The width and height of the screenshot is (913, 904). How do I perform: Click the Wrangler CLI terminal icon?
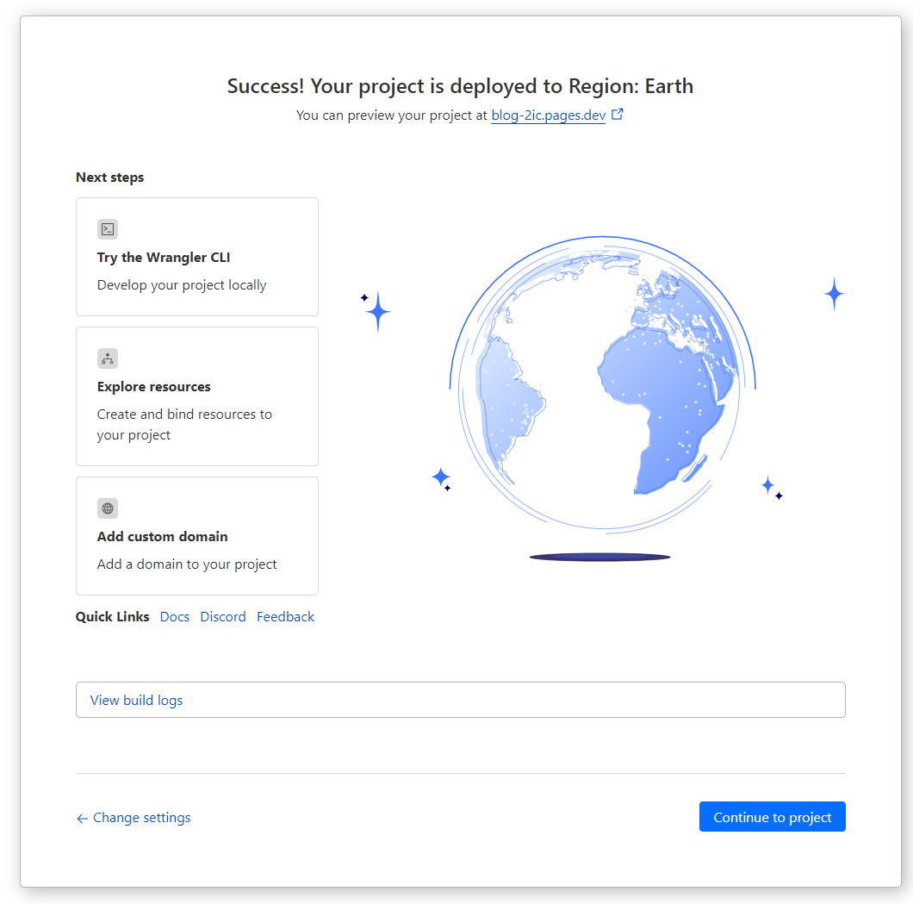(x=108, y=229)
